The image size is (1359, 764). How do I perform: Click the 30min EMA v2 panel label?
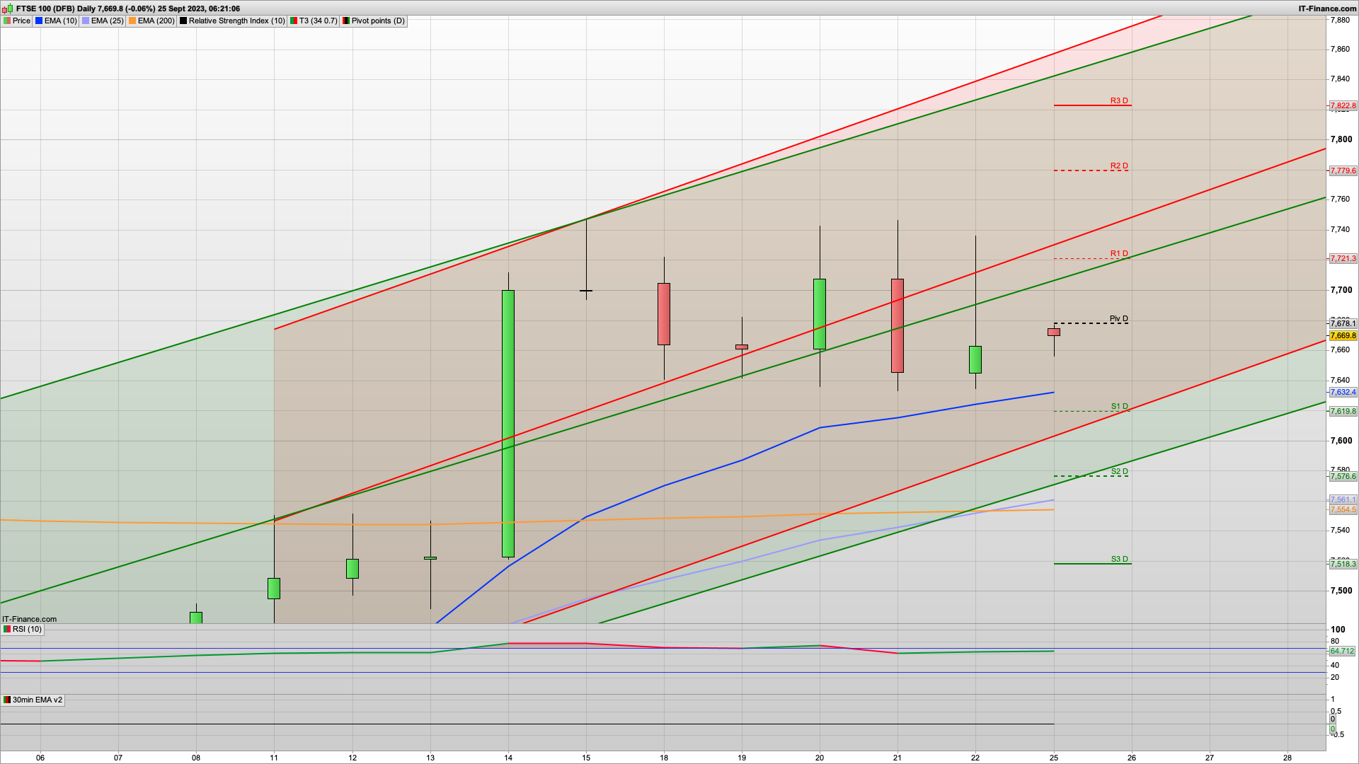click(33, 700)
